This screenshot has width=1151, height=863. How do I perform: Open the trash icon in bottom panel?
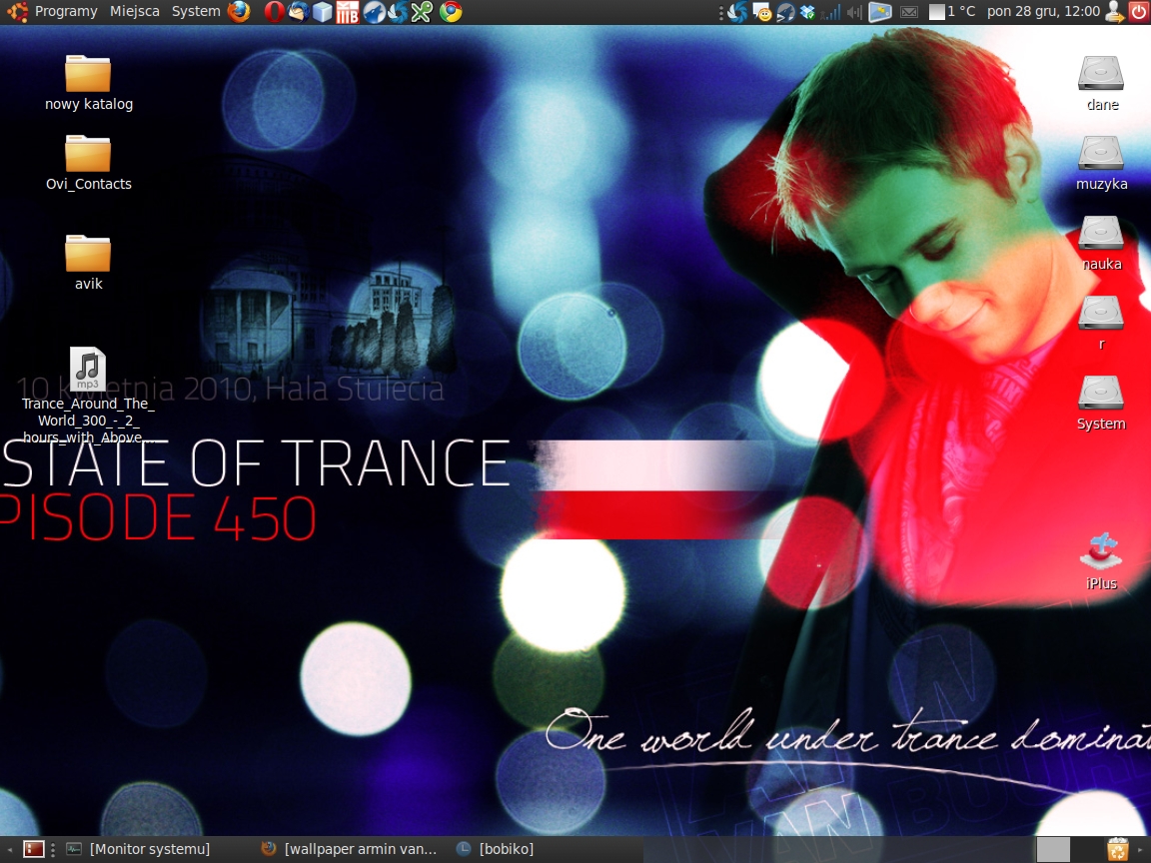click(x=1117, y=849)
